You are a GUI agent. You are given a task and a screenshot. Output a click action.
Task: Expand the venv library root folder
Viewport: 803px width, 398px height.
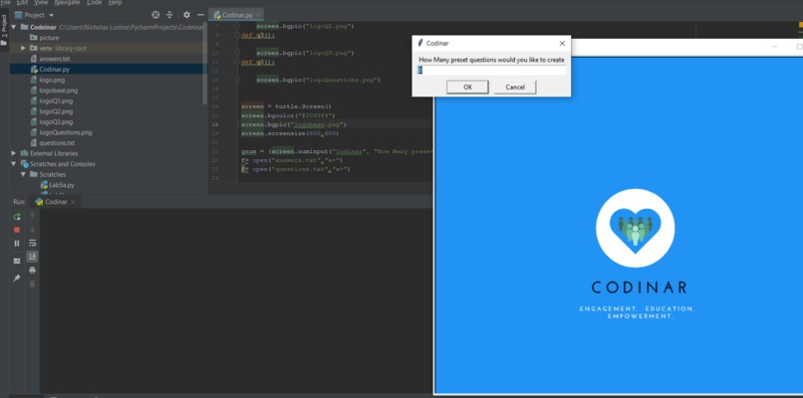point(23,48)
